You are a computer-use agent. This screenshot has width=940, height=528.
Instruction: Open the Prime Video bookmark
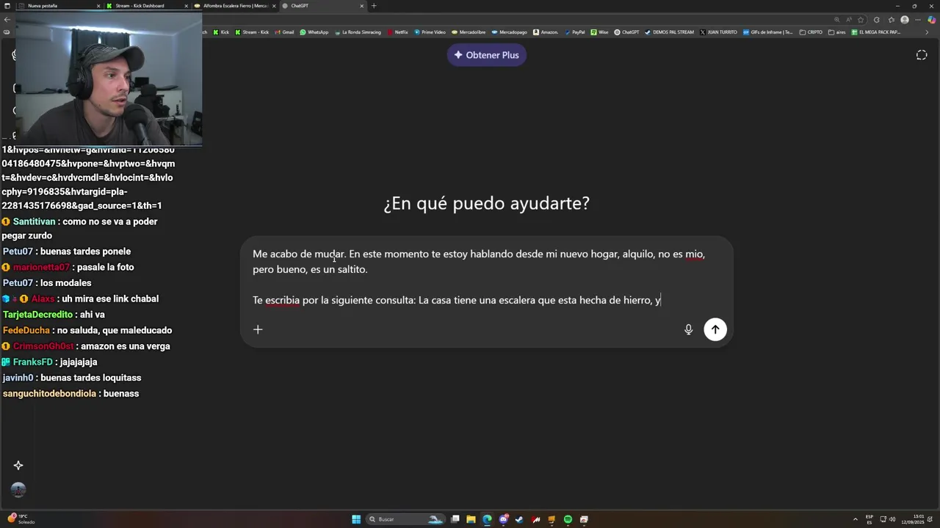coord(430,32)
